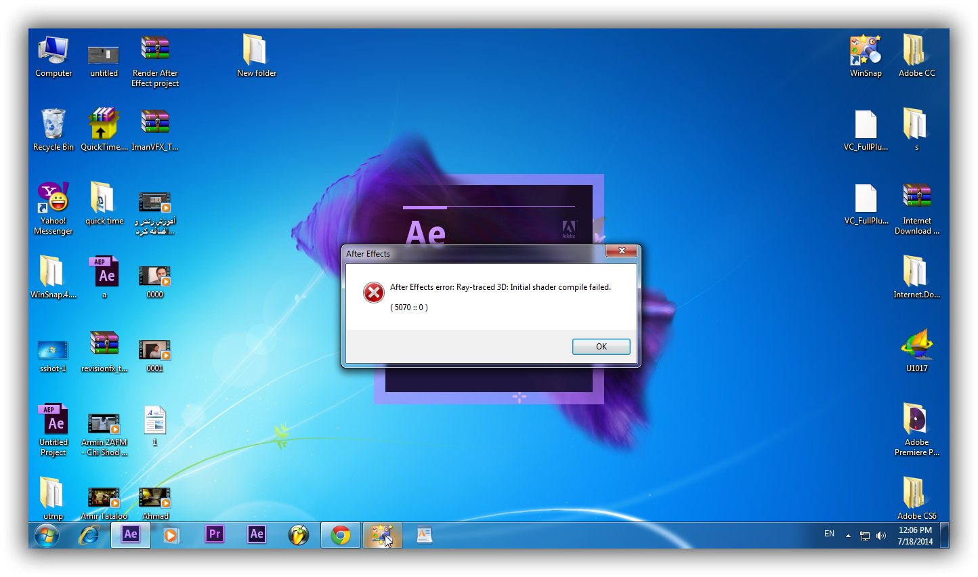Select the Amir Tataloo video file
Image resolution: width=978 pixels, height=577 pixels.
pyautogui.click(x=104, y=503)
